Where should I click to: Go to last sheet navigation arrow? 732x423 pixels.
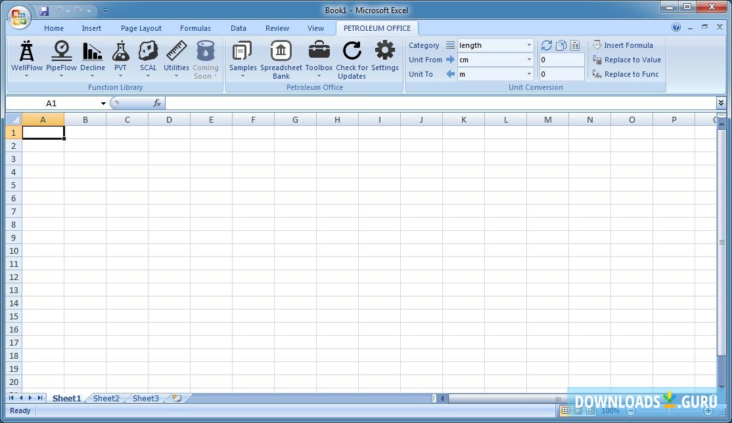40,398
